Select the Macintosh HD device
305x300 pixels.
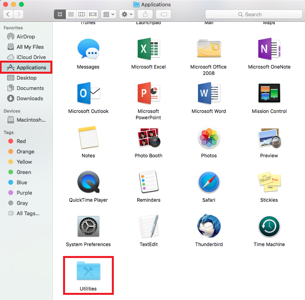coord(26,120)
